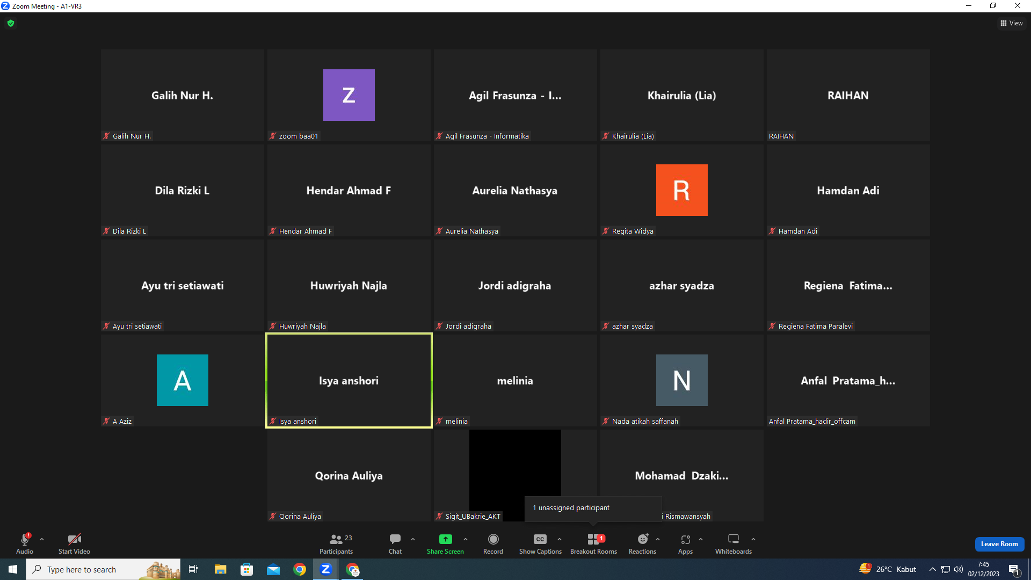Viewport: 1031px width, 580px height.
Task: Click the Audio microphone icon
Action: click(25, 539)
